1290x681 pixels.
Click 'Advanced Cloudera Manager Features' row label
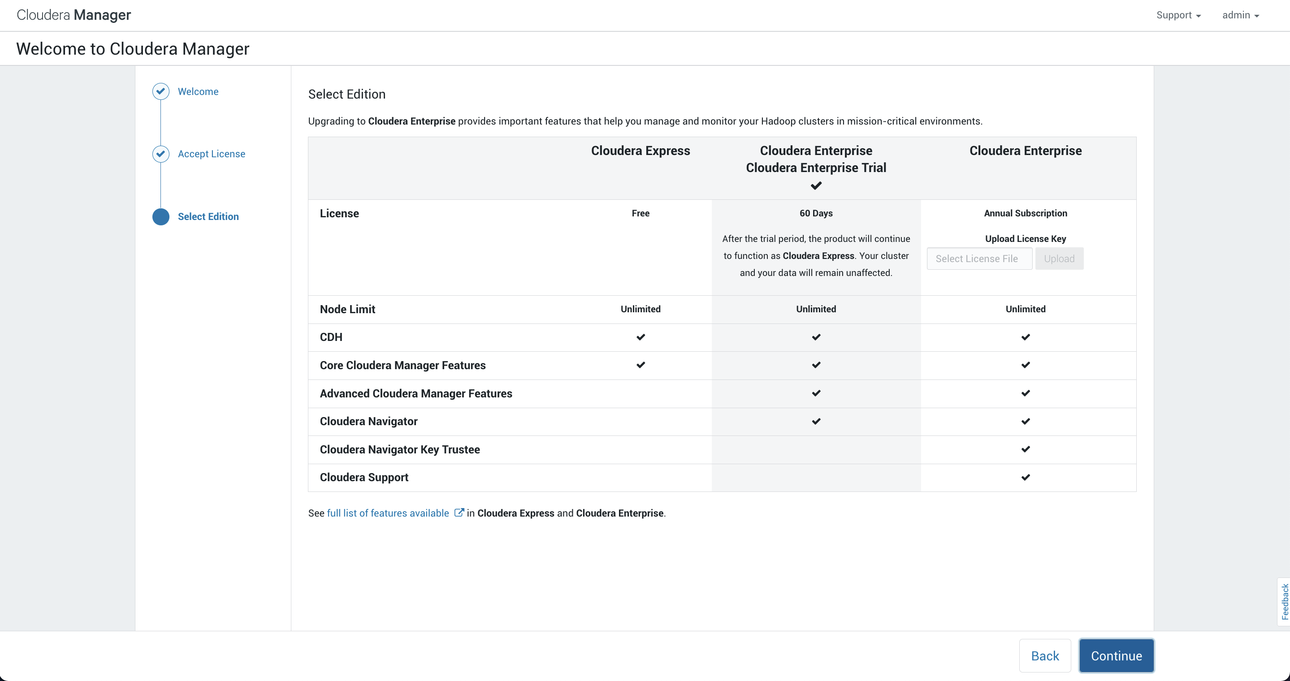(416, 393)
